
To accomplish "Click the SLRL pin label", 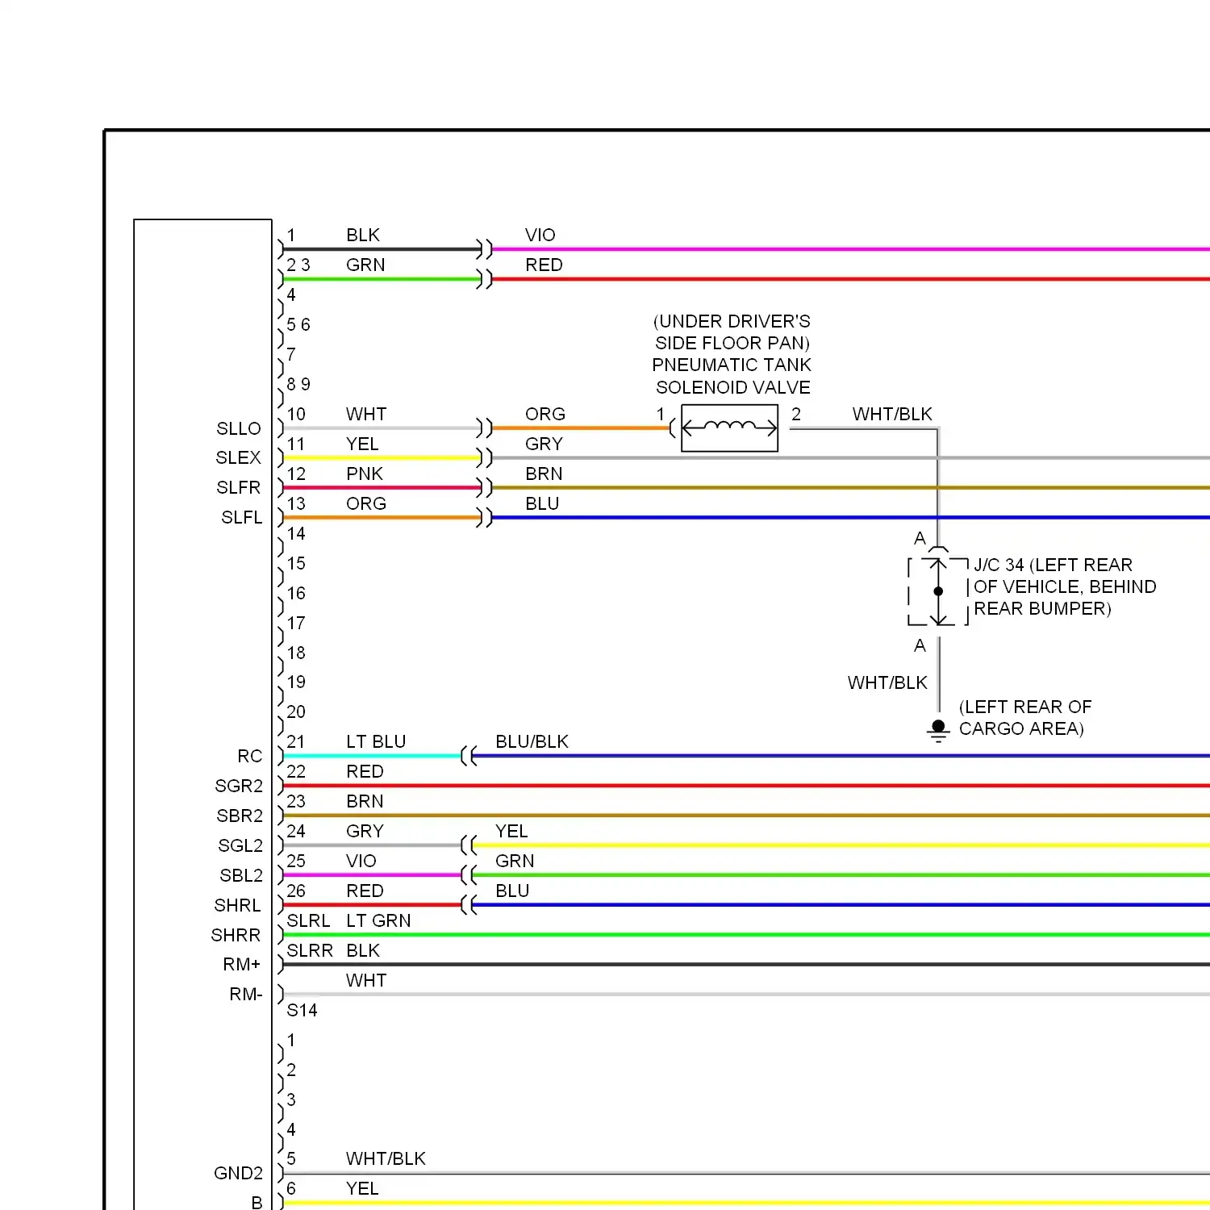I will pyautogui.click(x=308, y=920).
